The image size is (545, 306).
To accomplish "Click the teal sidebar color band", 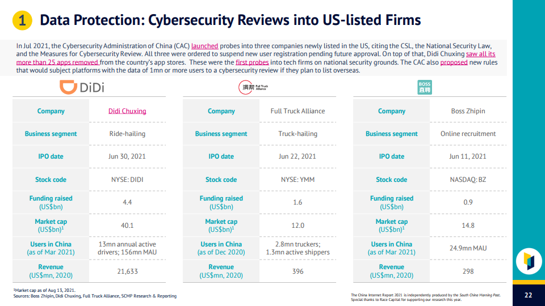I will [x=529, y=121].
